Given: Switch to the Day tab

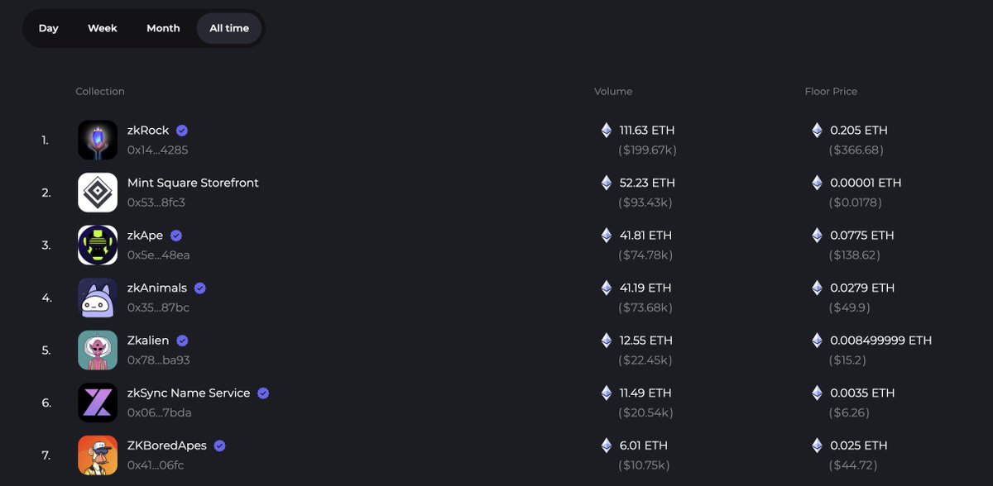Looking at the screenshot, I should [x=49, y=28].
